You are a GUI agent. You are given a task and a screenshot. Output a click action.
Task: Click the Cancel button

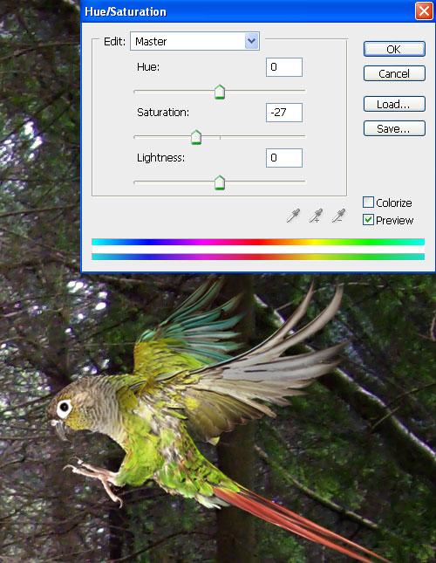(x=394, y=73)
